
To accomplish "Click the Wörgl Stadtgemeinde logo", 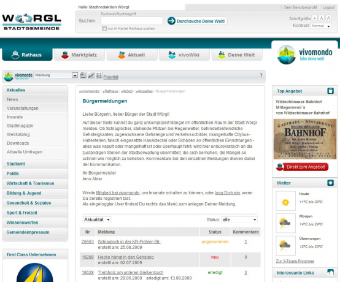I will 32,22.
